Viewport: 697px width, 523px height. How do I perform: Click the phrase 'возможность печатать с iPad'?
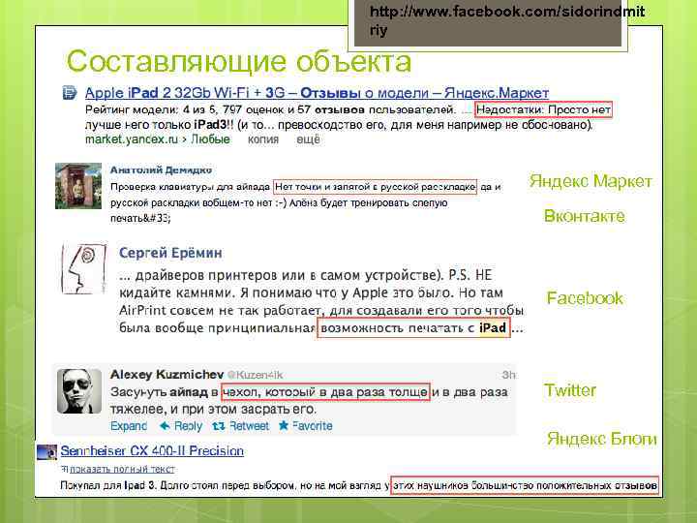point(413,328)
